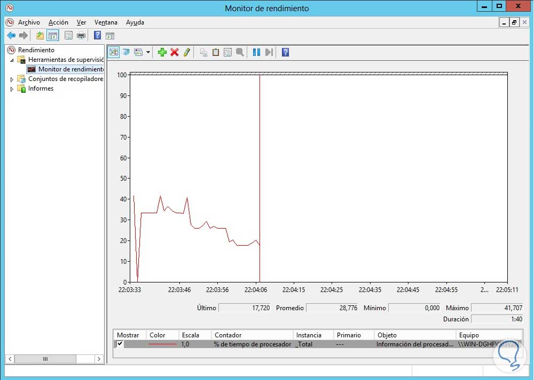The width and height of the screenshot is (534, 380).
Task: Click the Color column header
Action: pyautogui.click(x=162, y=335)
